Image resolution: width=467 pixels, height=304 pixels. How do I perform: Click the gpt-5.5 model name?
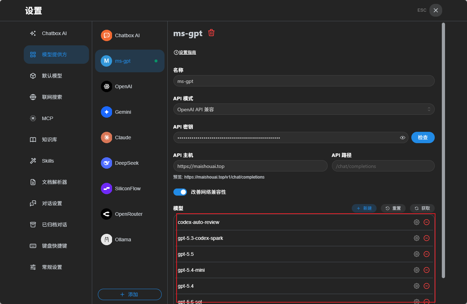186,254
